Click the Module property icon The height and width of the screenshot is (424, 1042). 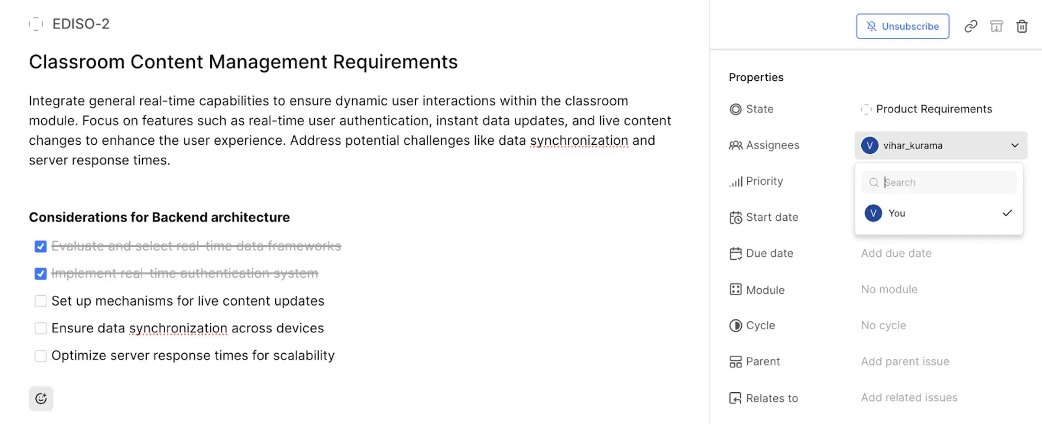(x=735, y=290)
